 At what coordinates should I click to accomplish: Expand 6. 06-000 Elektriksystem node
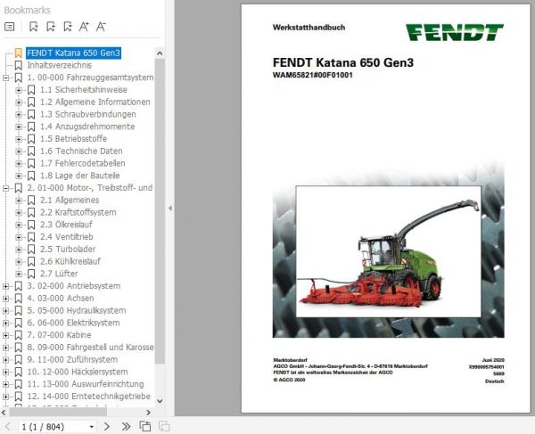[x=6, y=323]
